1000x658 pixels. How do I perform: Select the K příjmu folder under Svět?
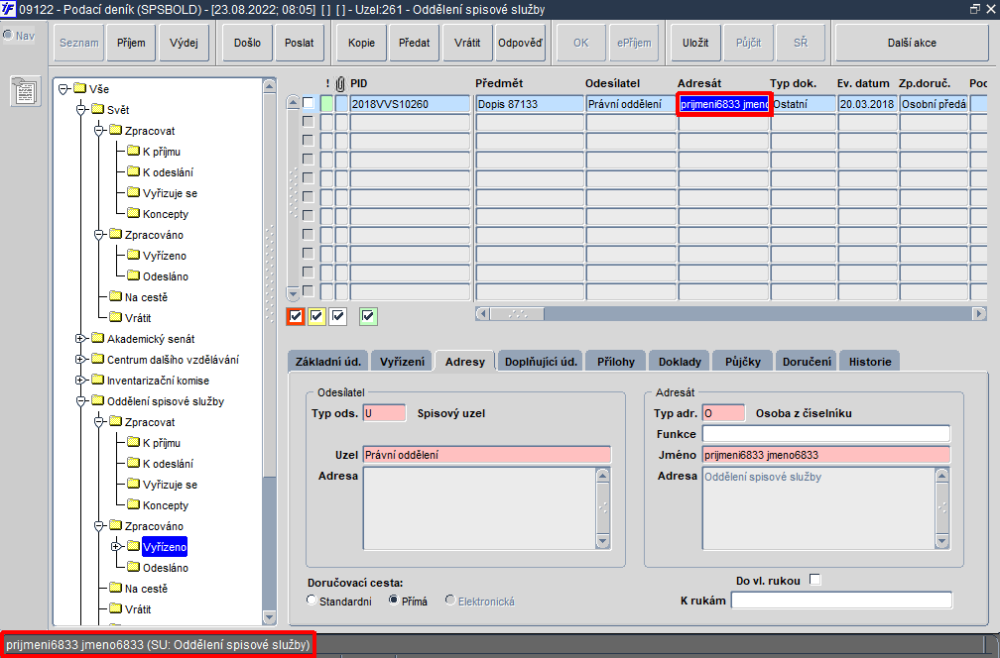(x=162, y=152)
